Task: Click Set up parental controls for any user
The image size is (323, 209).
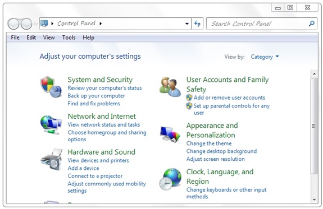Action: [x=231, y=109]
